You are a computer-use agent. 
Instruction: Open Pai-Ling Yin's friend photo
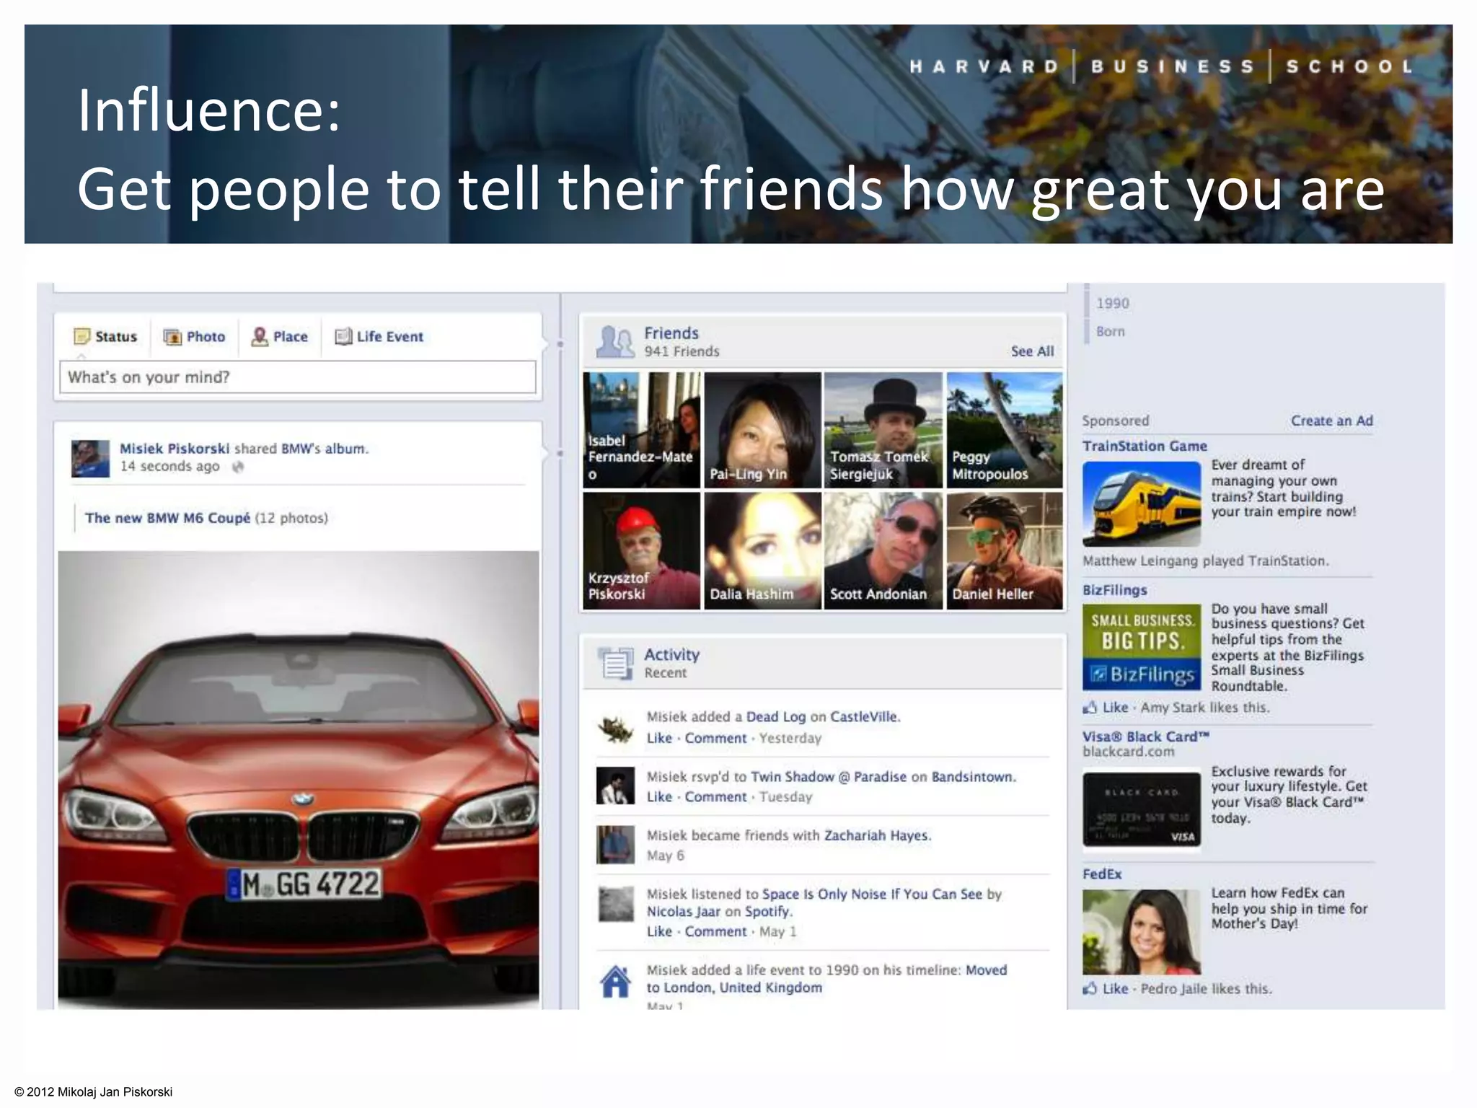click(x=762, y=430)
